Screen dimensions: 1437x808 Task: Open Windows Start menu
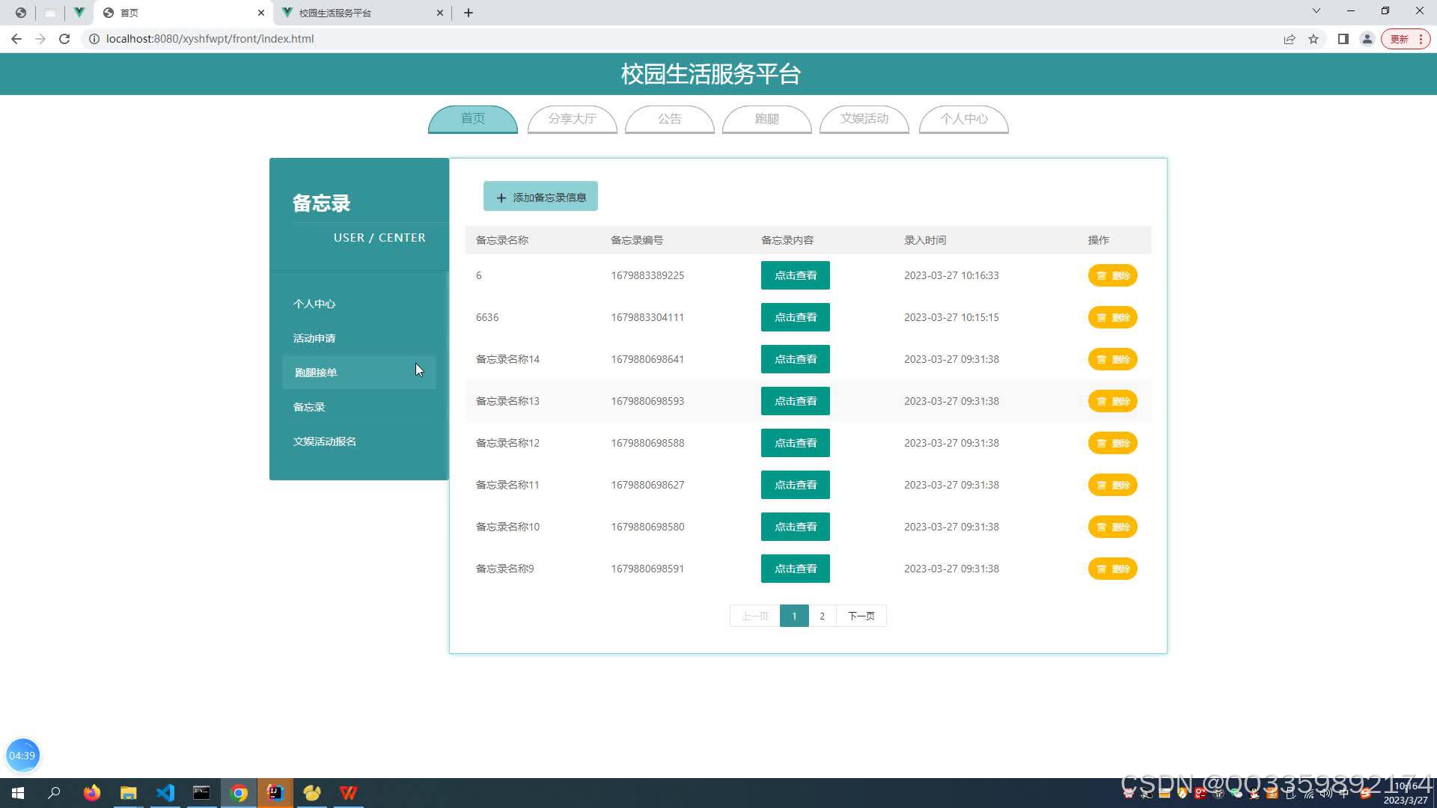(x=18, y=793)
